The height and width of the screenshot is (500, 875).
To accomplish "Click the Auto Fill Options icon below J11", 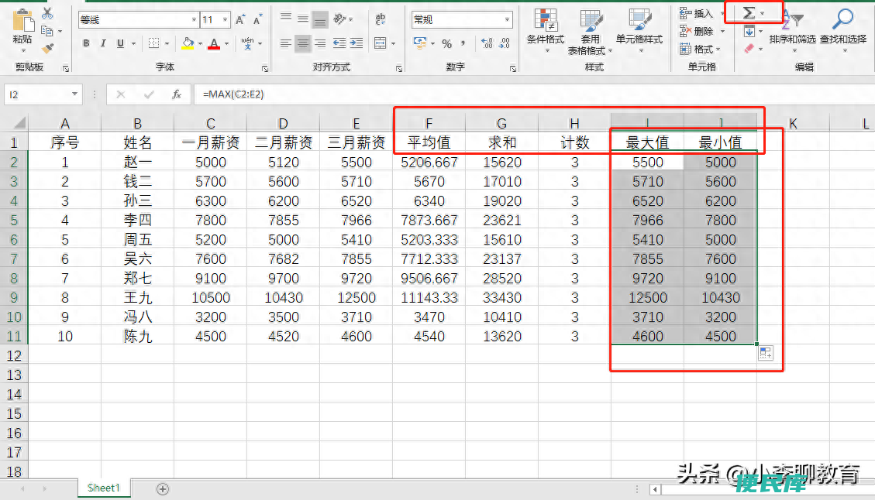I will pos(766,353).
